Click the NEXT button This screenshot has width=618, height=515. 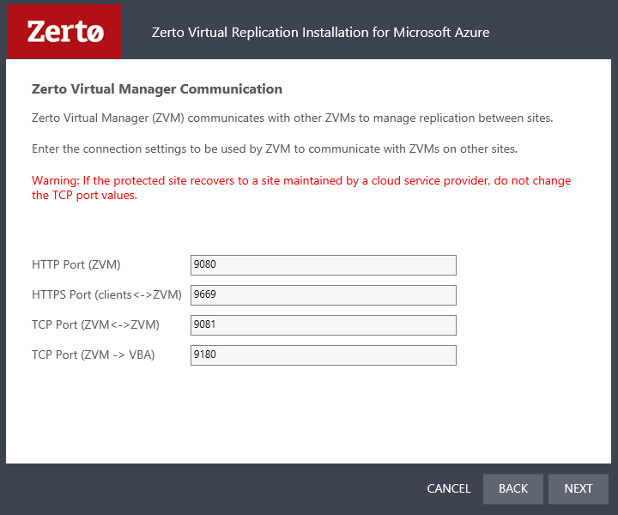(579, 488)
